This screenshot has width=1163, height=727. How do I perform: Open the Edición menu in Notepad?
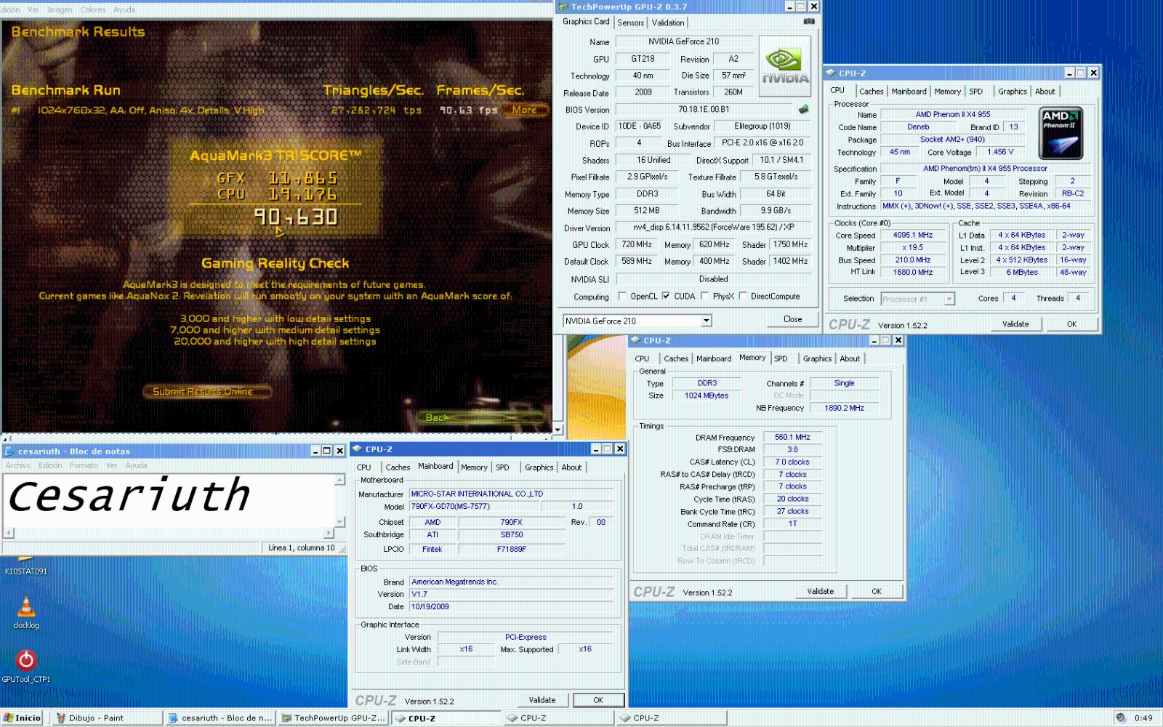pyautogui.click(x=50, y=465)
